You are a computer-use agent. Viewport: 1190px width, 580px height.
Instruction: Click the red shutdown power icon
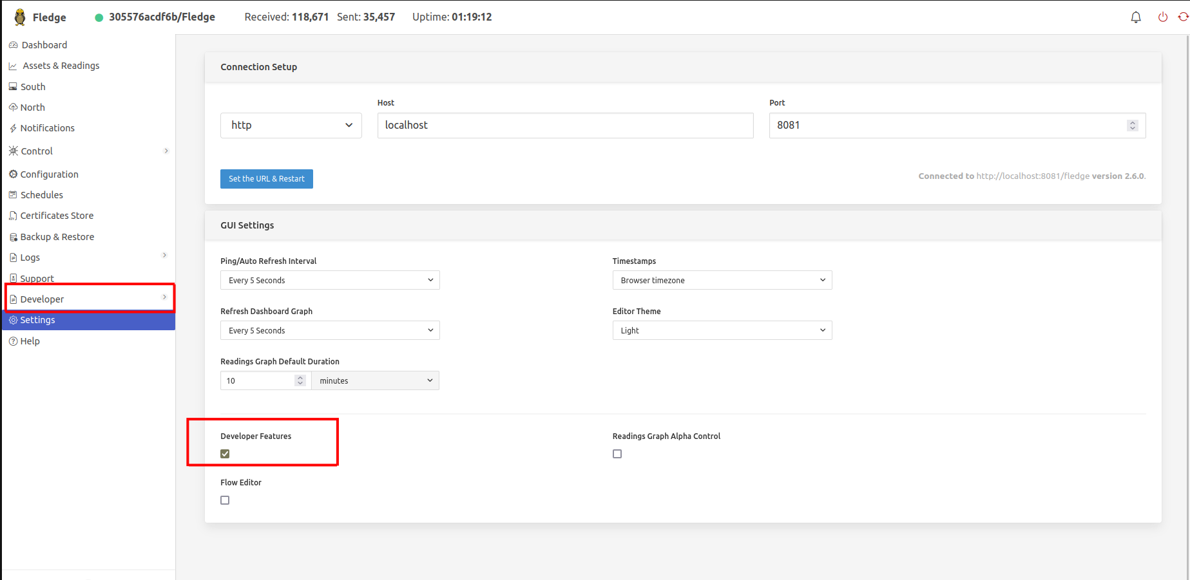click(1162, 17)
